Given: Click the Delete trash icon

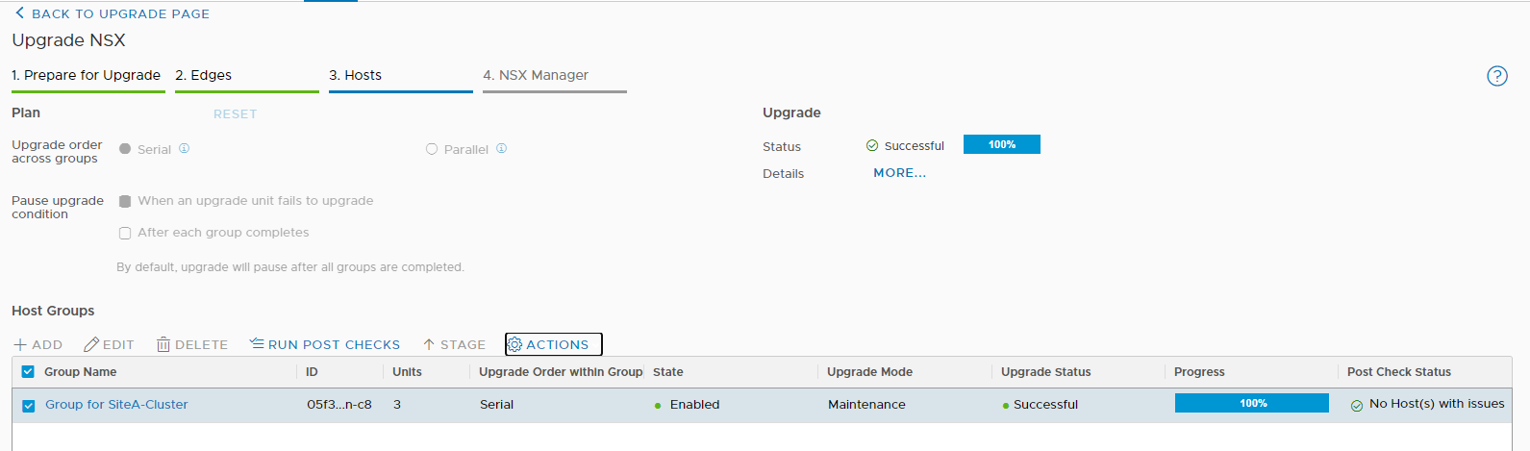Looking at the screenshot, I should pos(163,344).
